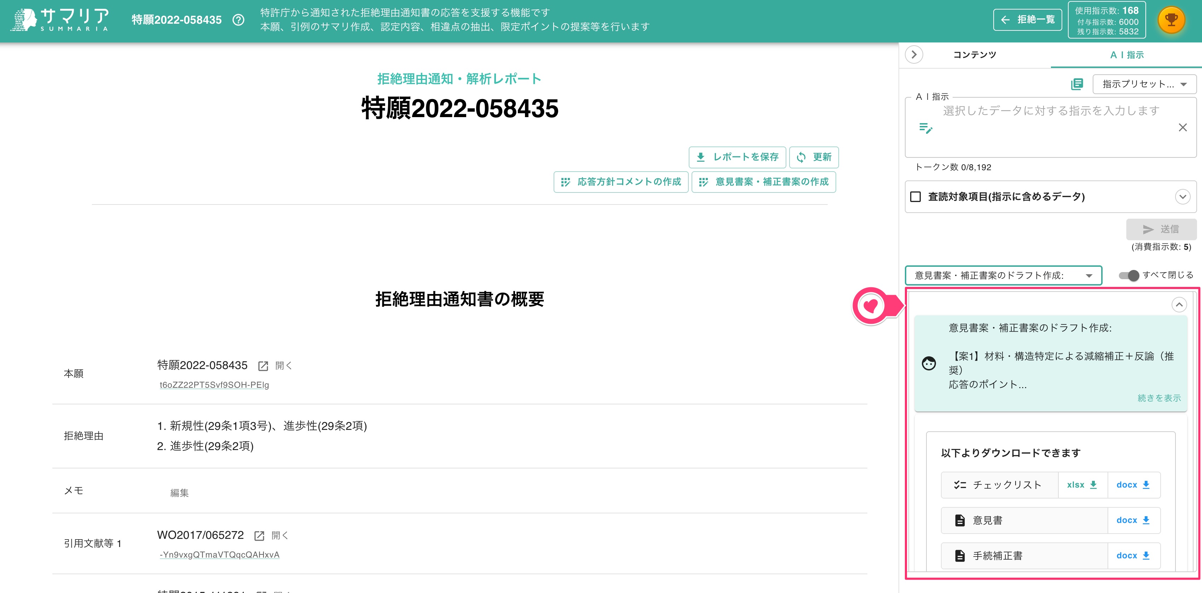Click the Summaria logo

[x=60, y=19]
